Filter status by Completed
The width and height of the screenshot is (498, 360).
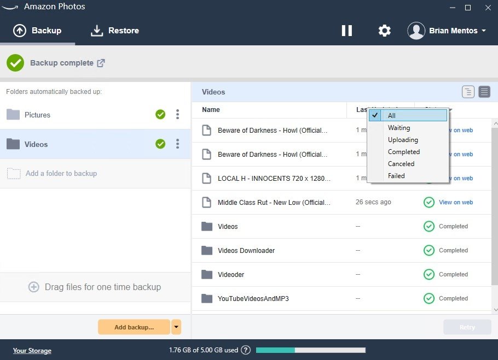pos(408,152)
